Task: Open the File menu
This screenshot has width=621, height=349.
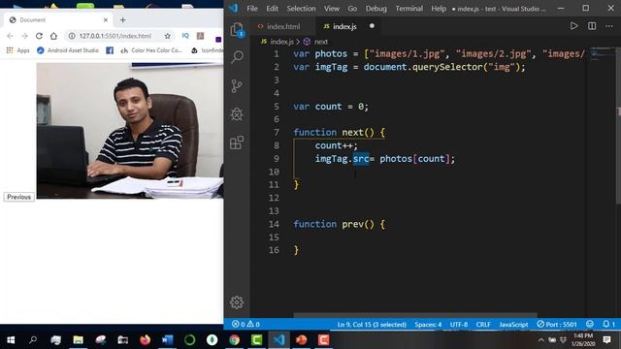Action: (252, 9)
